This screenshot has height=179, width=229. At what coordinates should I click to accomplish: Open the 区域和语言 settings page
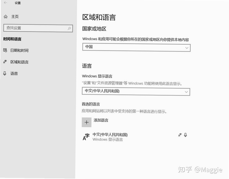19,62
